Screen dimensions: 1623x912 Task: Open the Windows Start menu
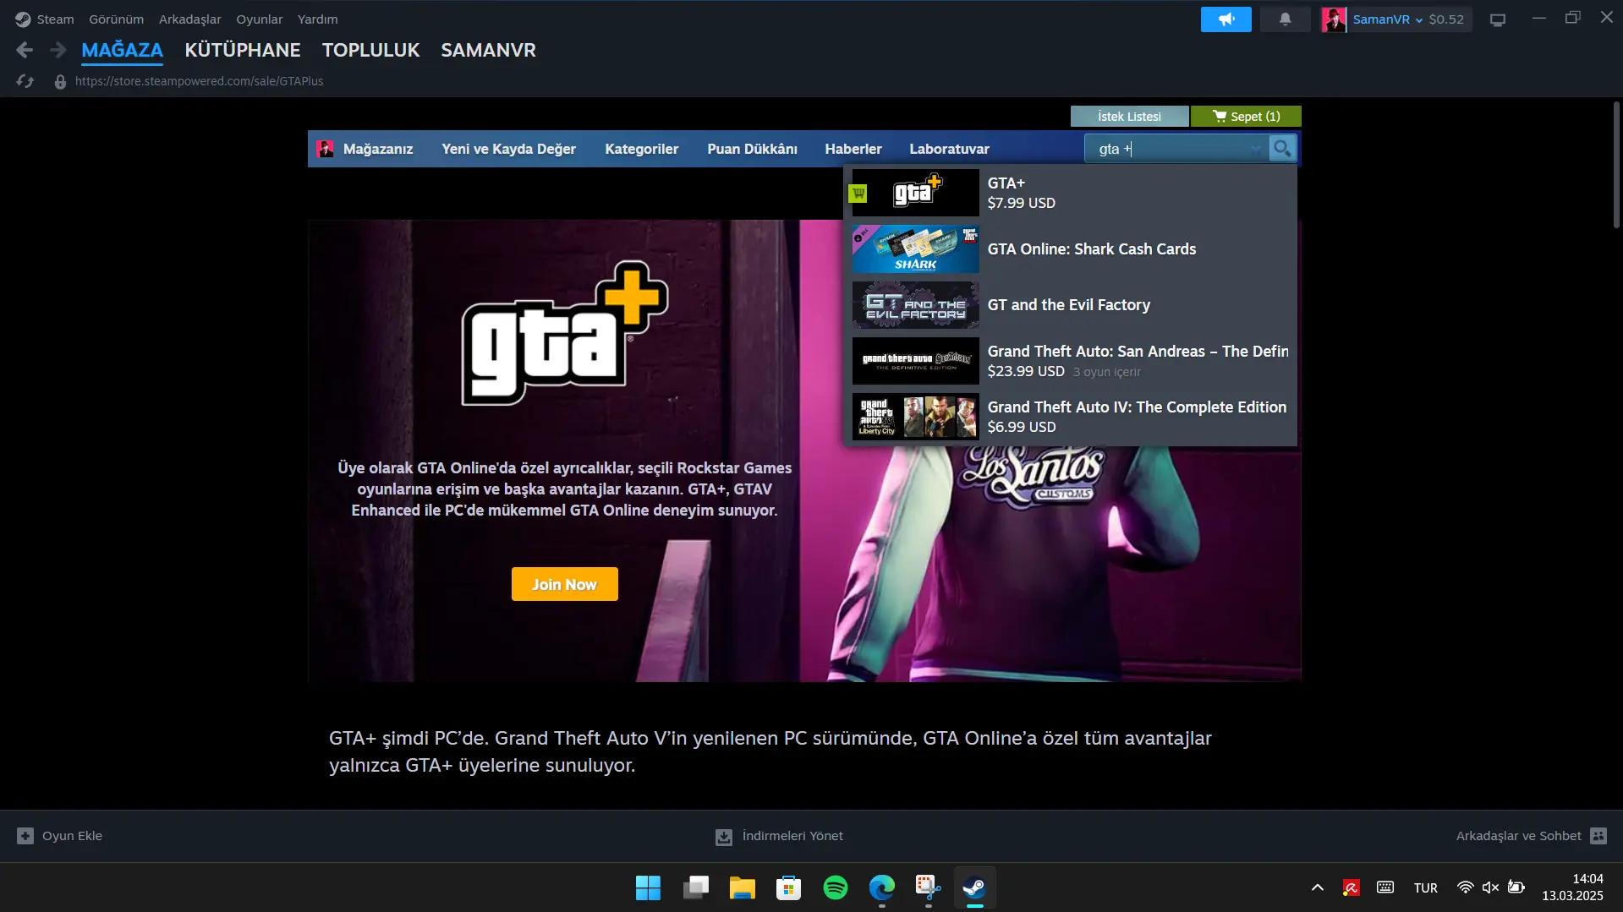(648, 887)
